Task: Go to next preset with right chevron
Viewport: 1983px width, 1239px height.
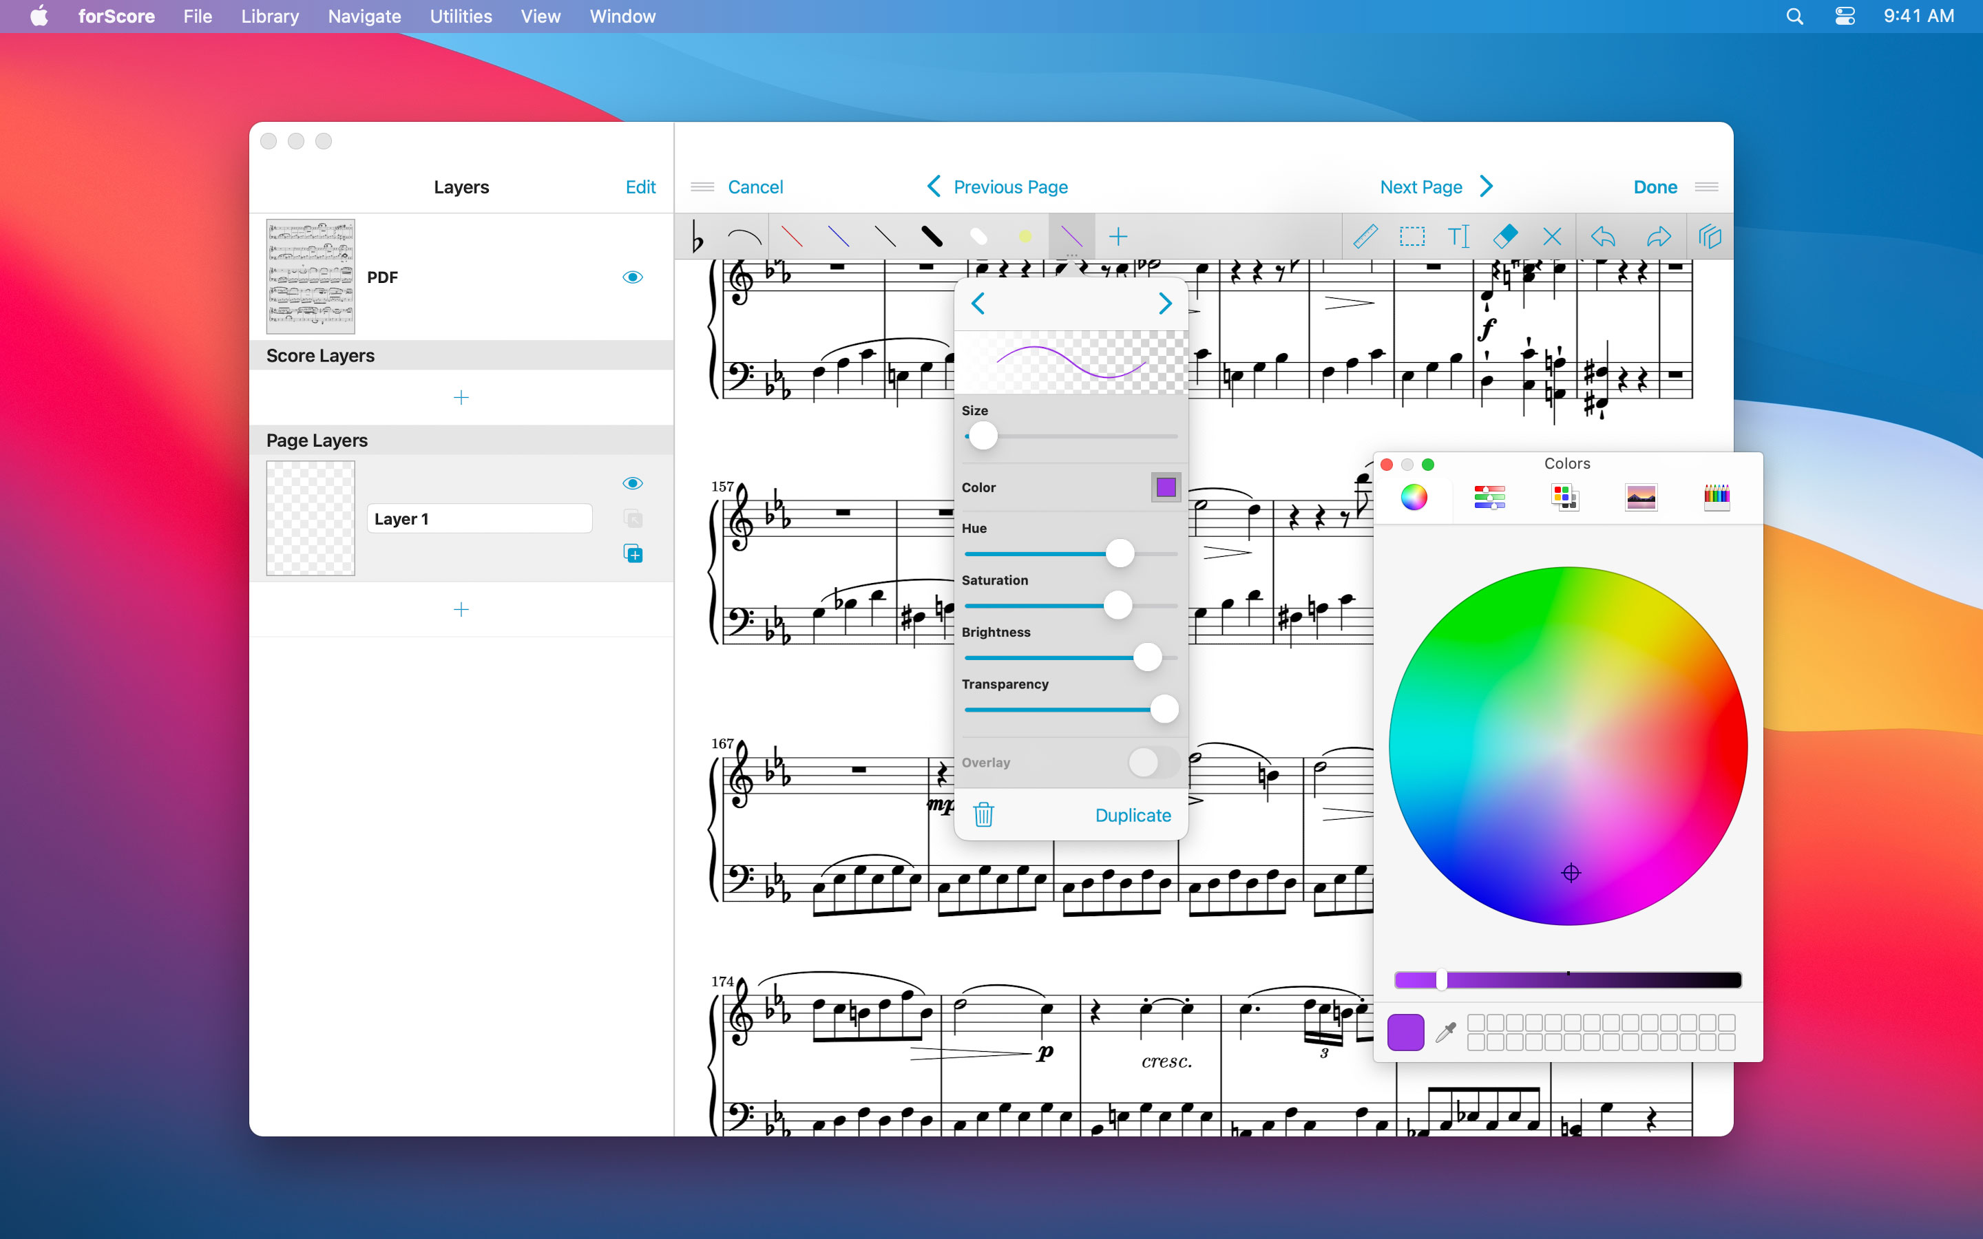Action: (1165, 304)
